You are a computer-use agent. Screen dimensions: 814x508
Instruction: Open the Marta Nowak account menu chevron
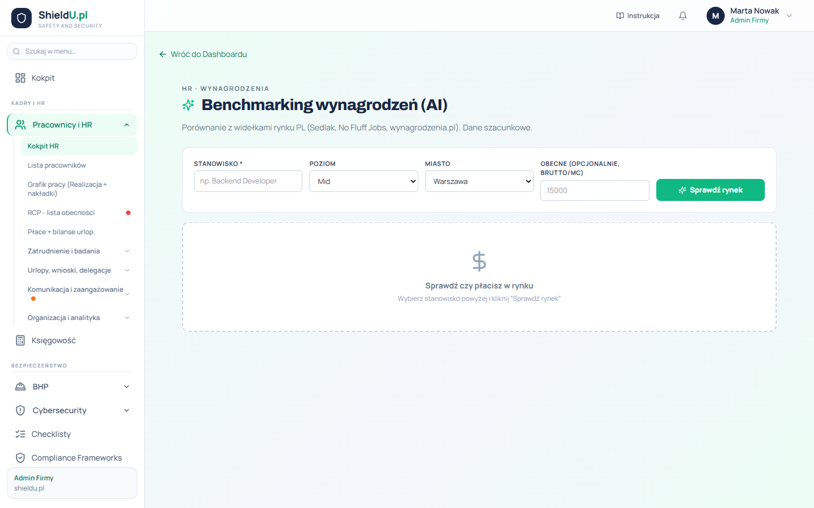(789, 16)
